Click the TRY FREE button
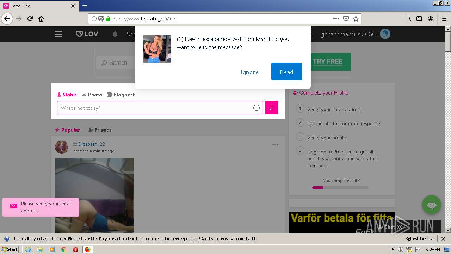 pyautogui.click(x=328, y=62)
